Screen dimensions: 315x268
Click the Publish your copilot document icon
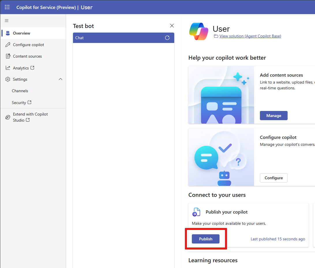pos(196,212)
